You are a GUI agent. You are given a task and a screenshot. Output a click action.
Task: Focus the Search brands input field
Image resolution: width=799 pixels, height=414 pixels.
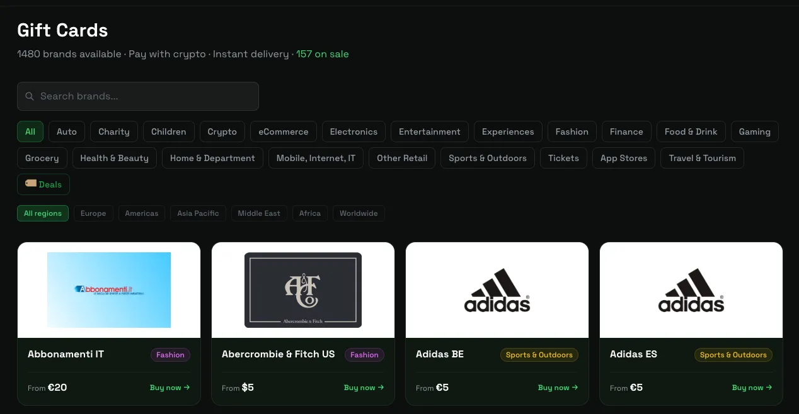tap(138, 96)
